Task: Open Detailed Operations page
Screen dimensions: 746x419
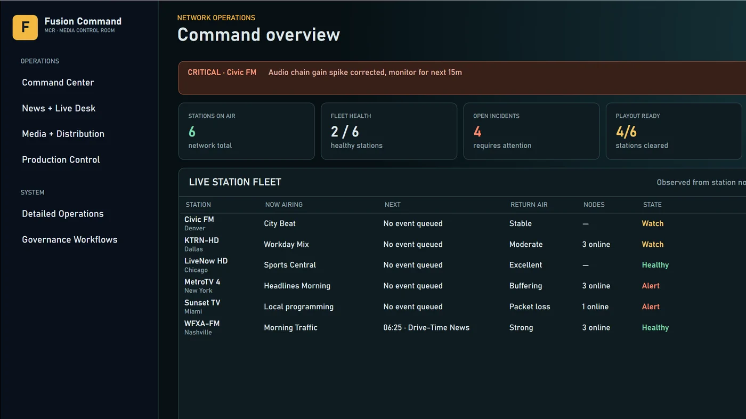Action: 63,214
